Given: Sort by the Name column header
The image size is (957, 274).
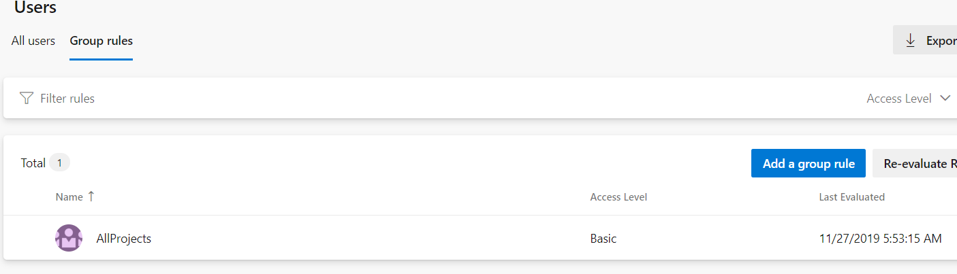Looking at the screenshot, I should point(69,196).
